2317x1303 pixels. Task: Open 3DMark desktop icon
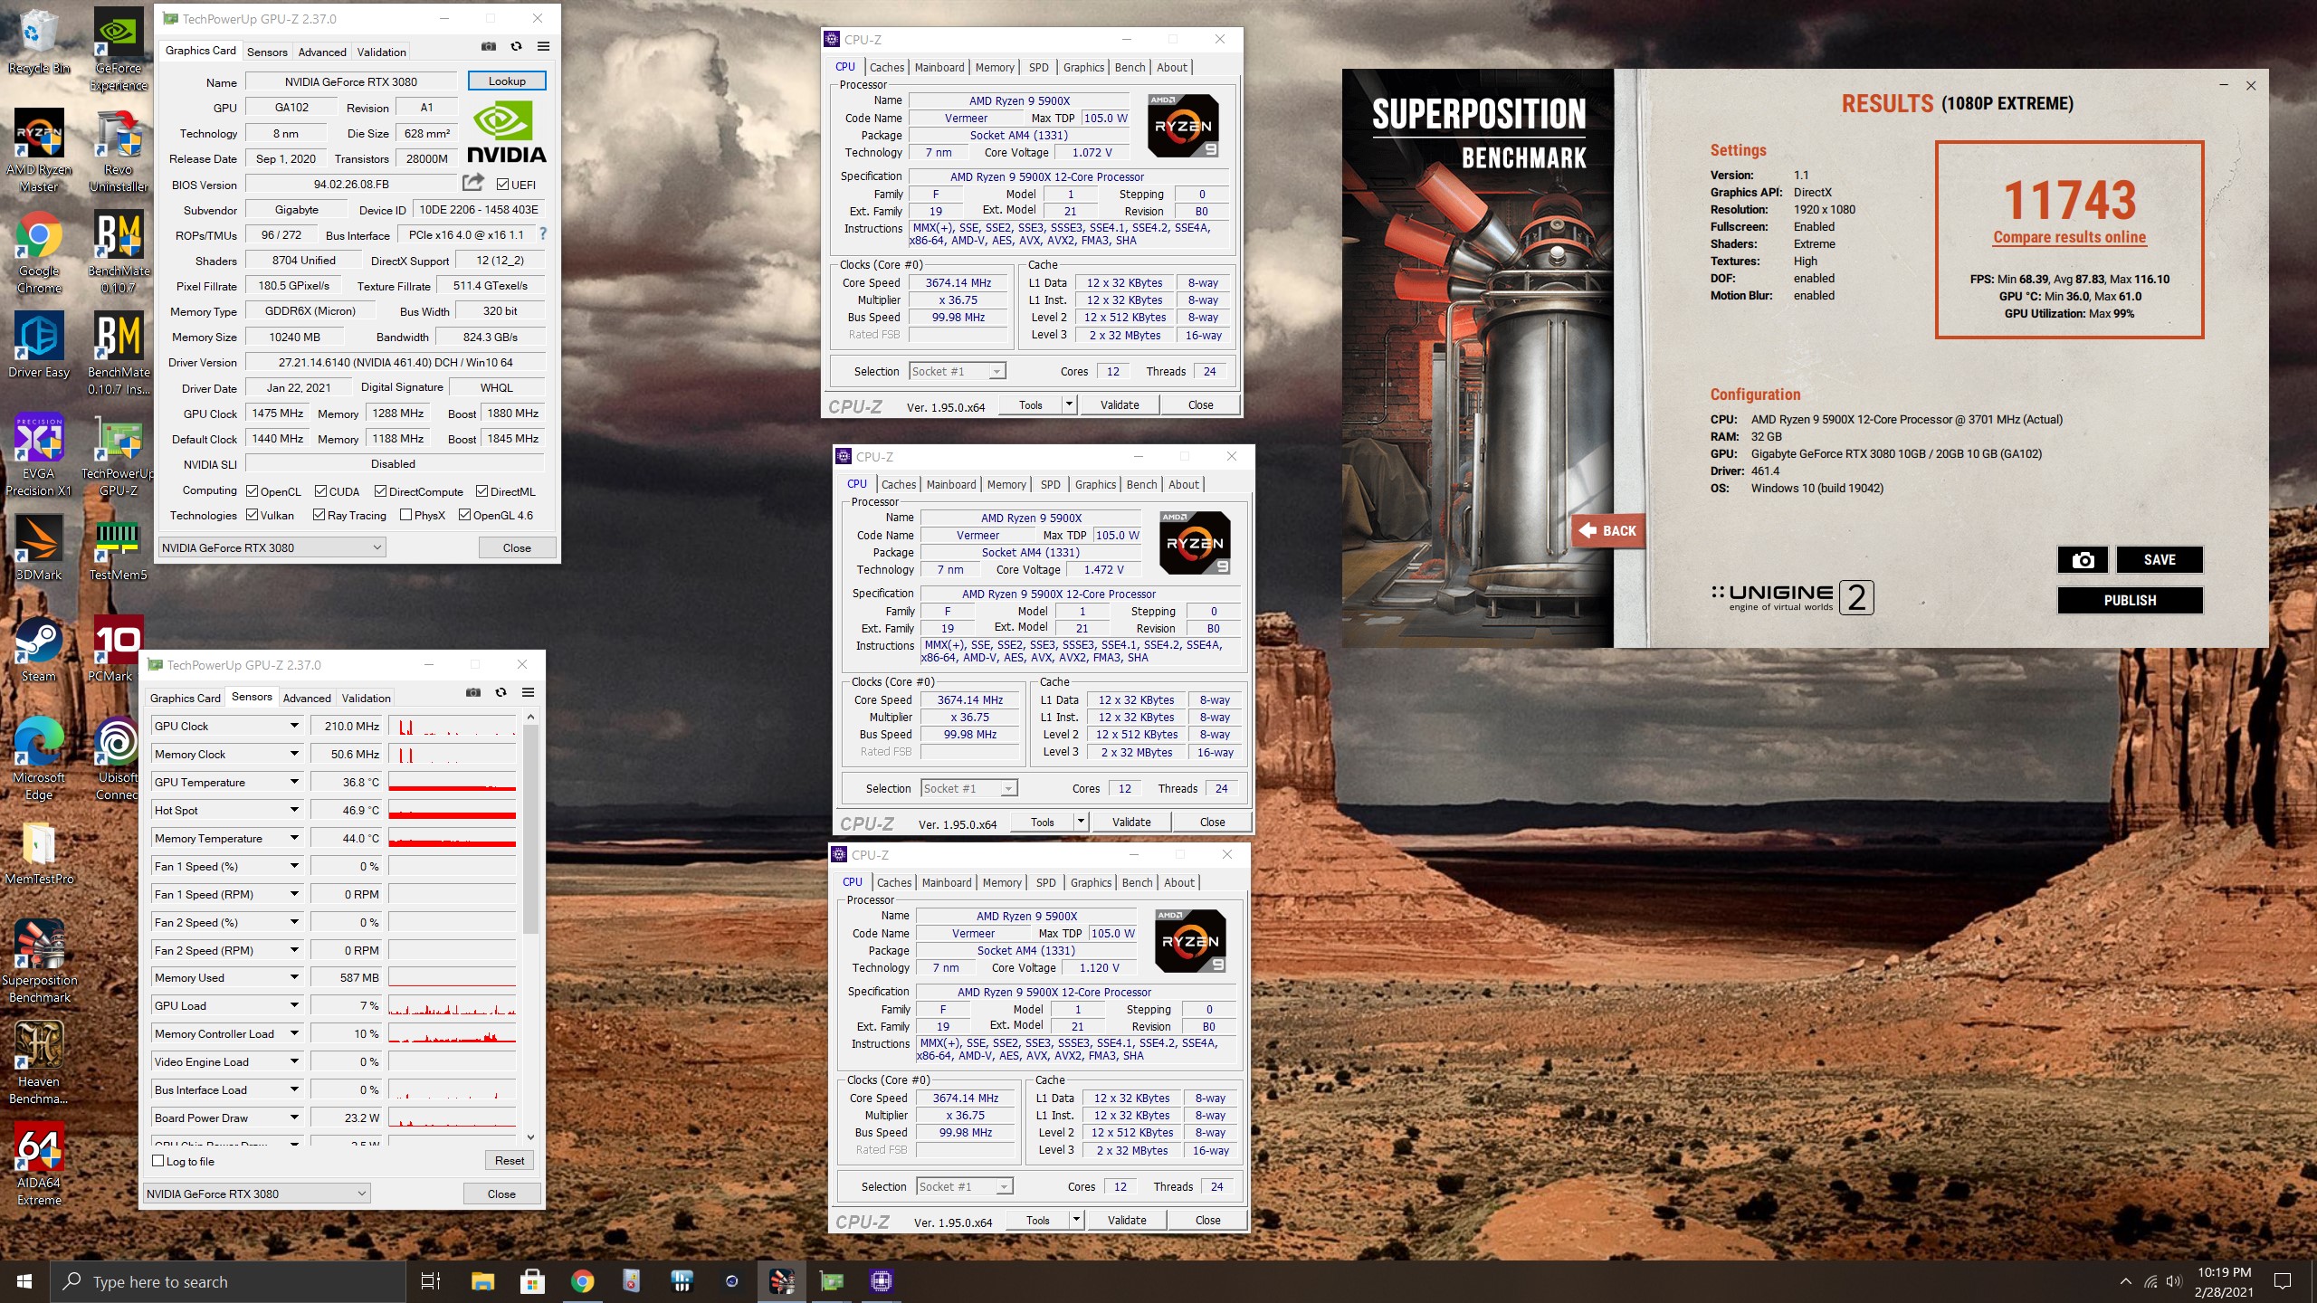click(x=39, y=548)
